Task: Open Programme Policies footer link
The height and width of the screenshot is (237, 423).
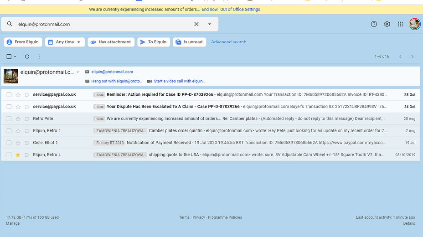Action: pos(225,217)
